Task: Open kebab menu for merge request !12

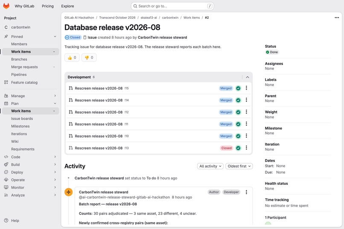Action: point(246,112)
